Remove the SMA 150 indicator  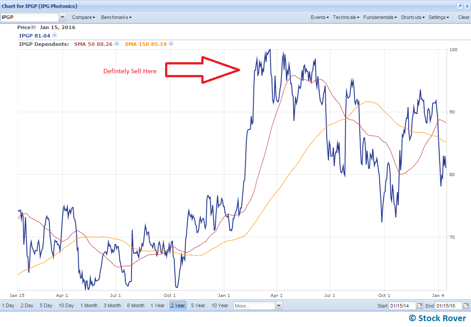pos(171,44)
